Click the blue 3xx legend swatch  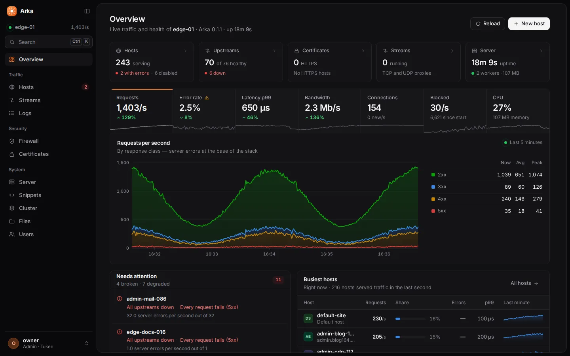(433, 187)
